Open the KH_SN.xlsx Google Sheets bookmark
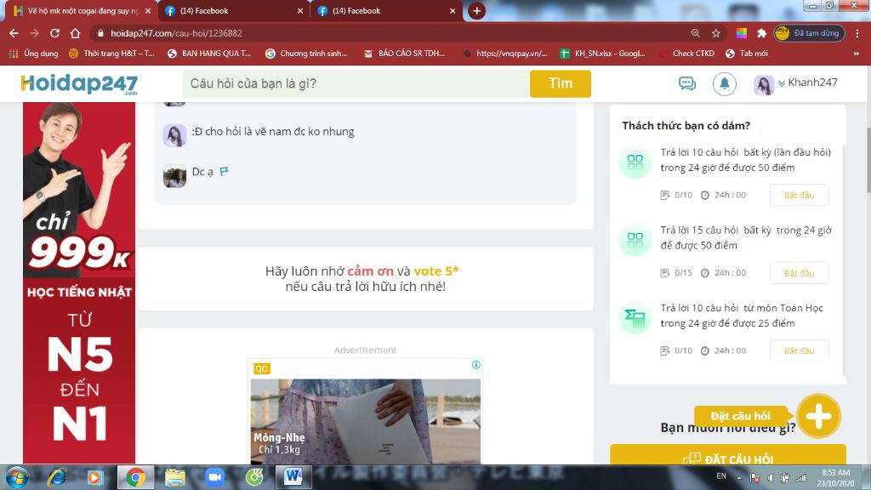Image resolution: width=871 pixels, height=490 pixels. click(x=603, y=54)
